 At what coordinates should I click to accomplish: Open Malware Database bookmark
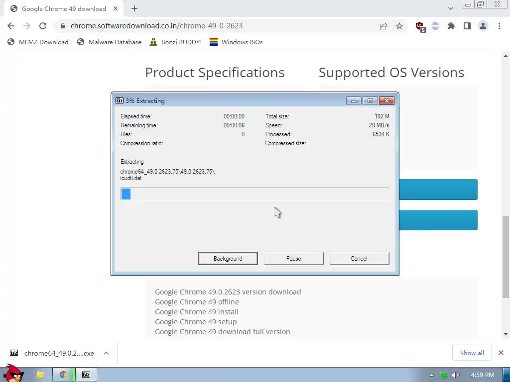click(109, 42)
